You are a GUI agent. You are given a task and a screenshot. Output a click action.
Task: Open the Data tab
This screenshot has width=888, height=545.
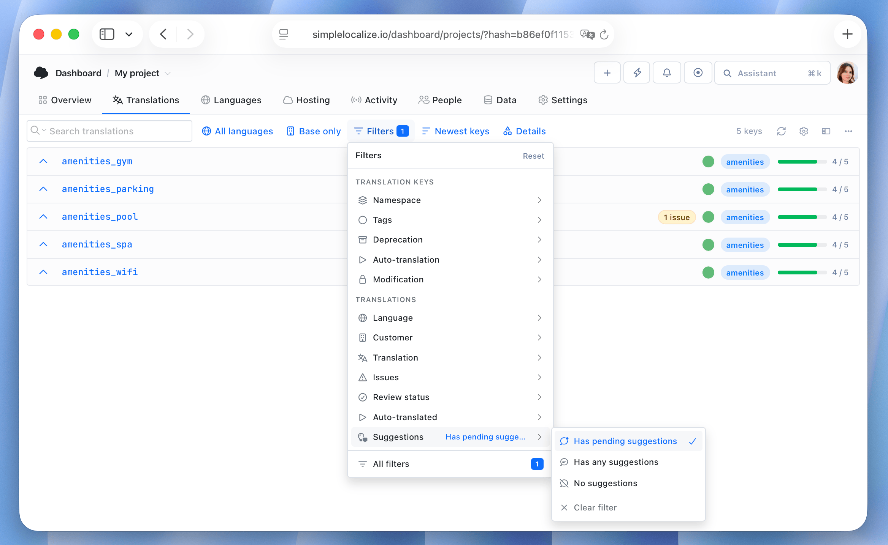click(500, 100)
